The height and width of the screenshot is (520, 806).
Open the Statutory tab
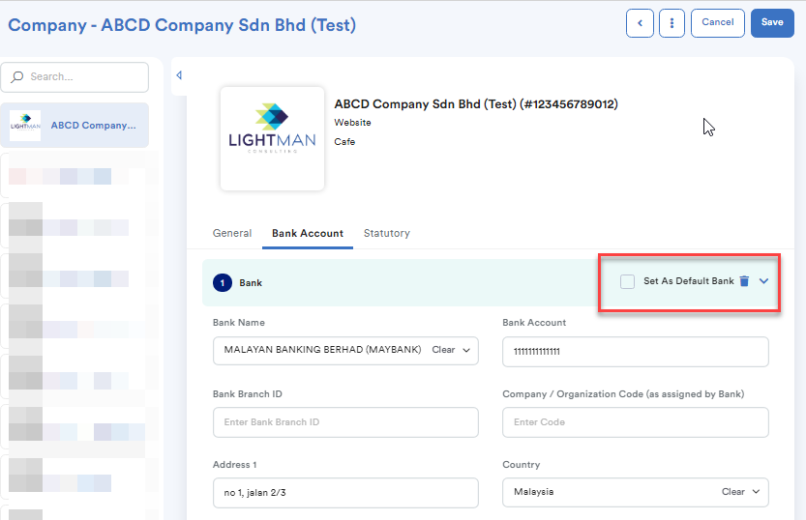387,233
